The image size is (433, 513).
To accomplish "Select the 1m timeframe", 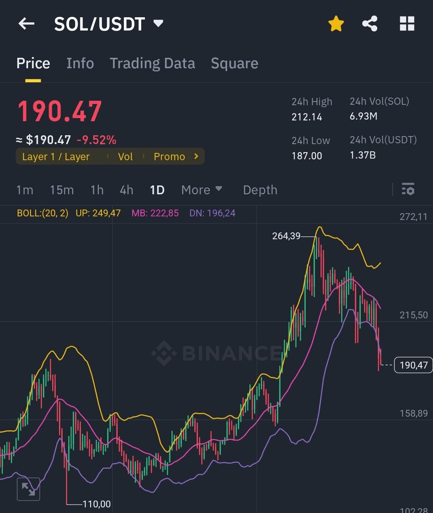I will (24, 190).
